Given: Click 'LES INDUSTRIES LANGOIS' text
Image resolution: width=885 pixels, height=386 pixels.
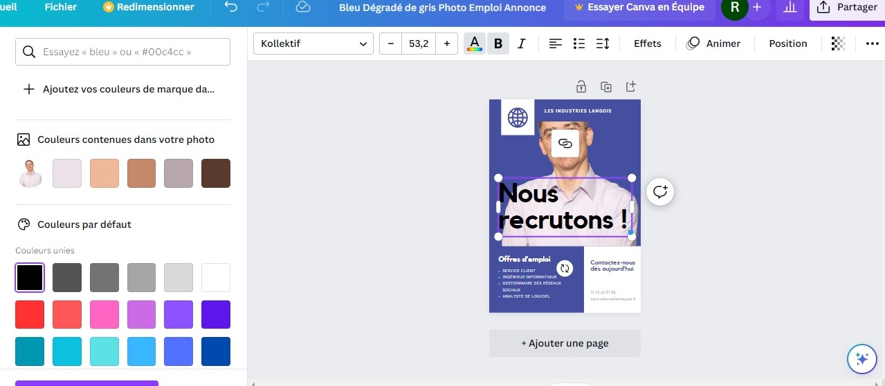Looking at the screenshot, I should [578, 111].
